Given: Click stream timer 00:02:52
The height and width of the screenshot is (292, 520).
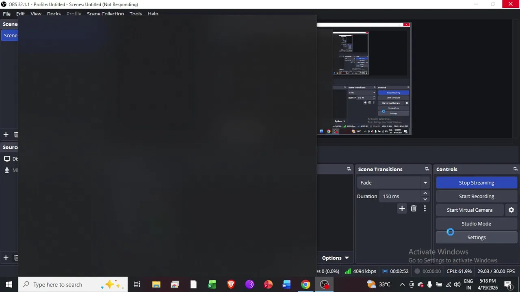Looking at the screenshot, I should coord(399,271).
